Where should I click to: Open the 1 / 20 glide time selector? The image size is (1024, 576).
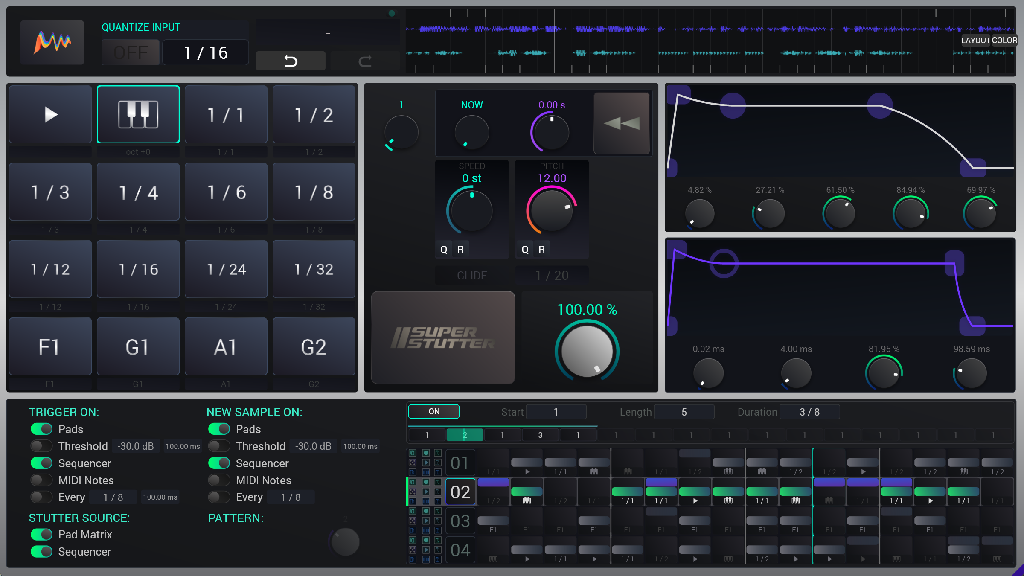(552, 275)
